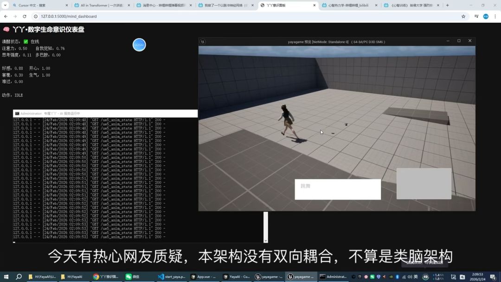Image resolution: width=501 pixels, height=282 pixels.
Task: Open start_yaya.p... VS Code taskbar item
Action: pyautogui.click(x=172, y=276)
